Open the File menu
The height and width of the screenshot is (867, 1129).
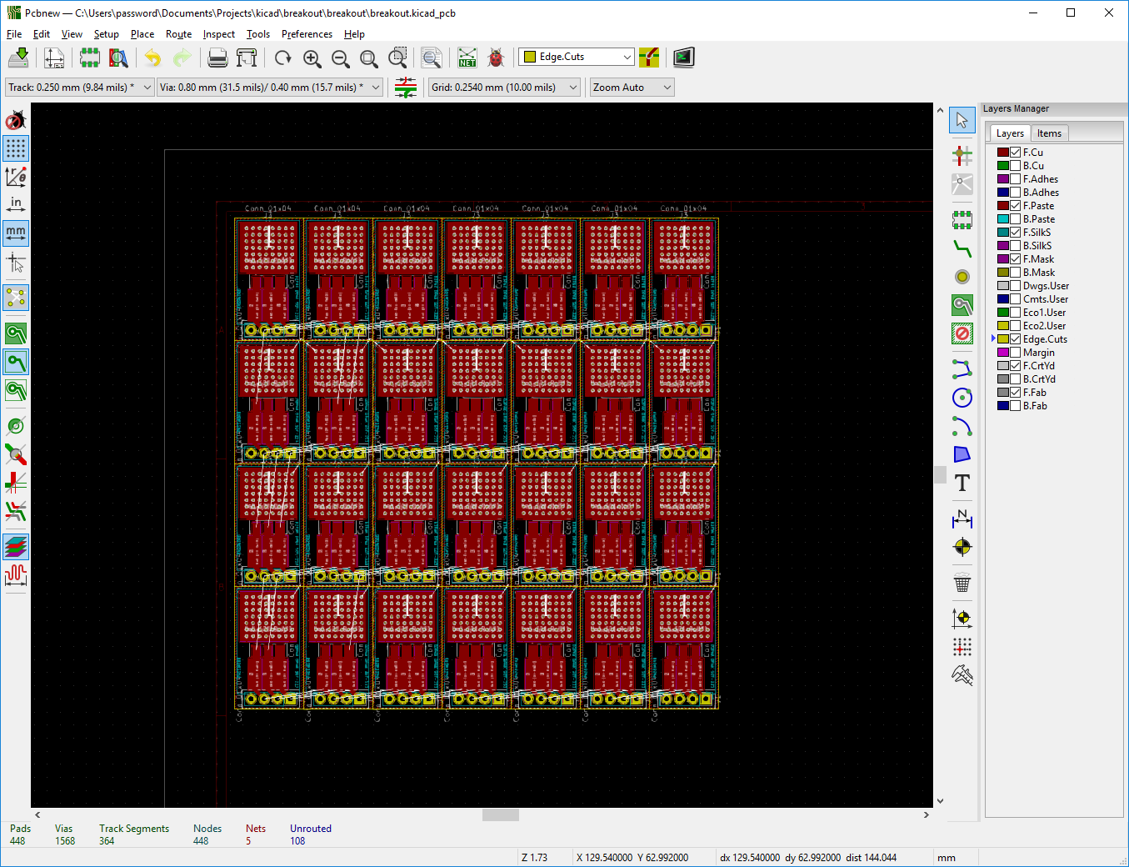click(14, 34)
